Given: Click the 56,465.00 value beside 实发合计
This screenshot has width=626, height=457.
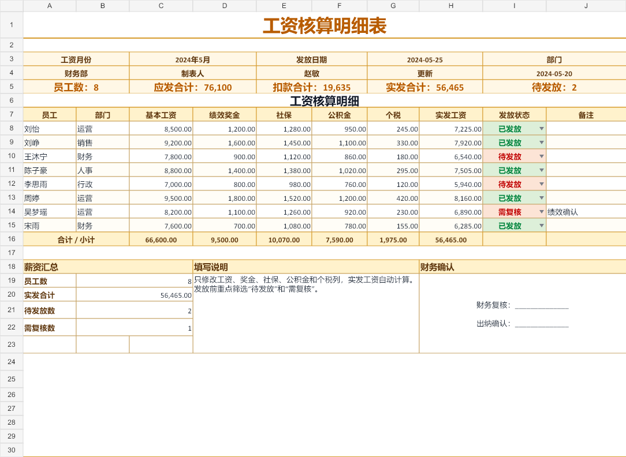Looking at the screenshot, I should 135,295.
